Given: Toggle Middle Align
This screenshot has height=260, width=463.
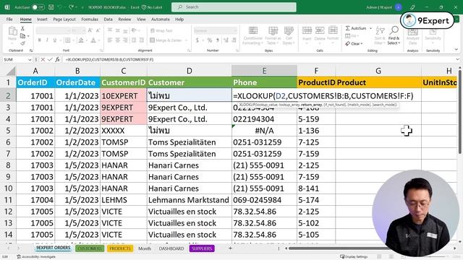Looking at the screenshot, I should (x=117, y=30).
